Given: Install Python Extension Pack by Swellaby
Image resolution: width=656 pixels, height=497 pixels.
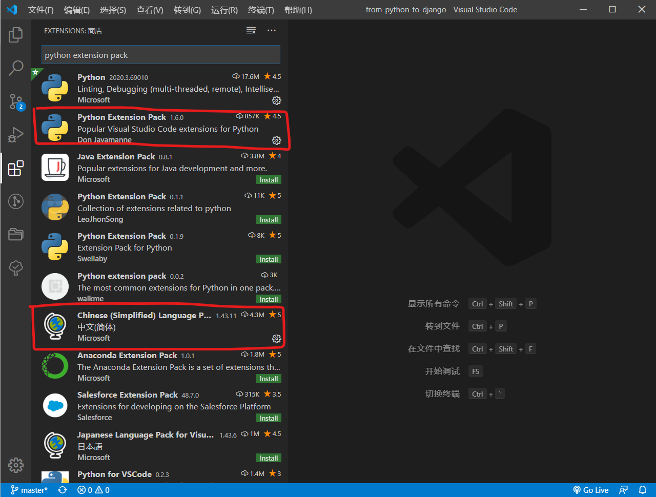Looking at the screenshot, I should [269, 259].
